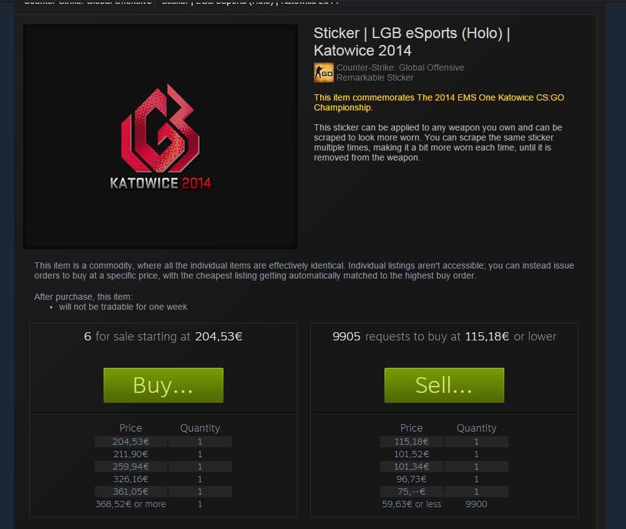Click the green Sell button
Image resolution: width=626 pixels, height=529 pixels.
(x=444, y=385)
